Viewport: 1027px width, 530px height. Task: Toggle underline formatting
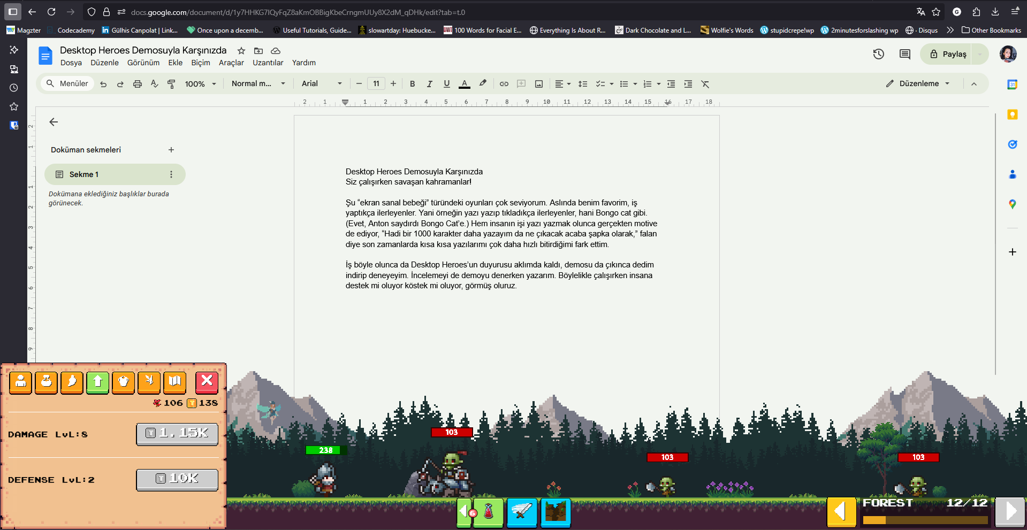click(447, 84)
